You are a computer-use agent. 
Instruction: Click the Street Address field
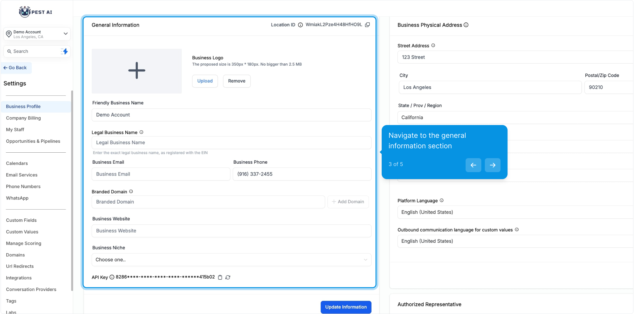[x=515, y=57]
